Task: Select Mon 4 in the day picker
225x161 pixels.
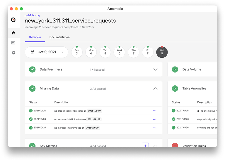Action: (x=91, y=52)
